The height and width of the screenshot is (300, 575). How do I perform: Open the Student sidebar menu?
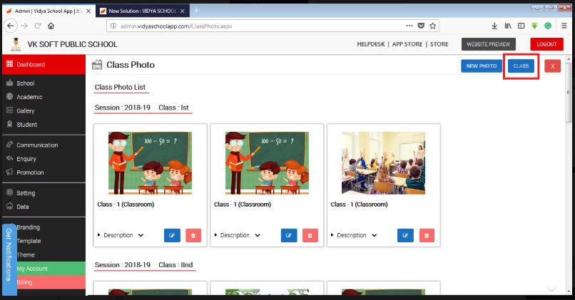(44, 125)
